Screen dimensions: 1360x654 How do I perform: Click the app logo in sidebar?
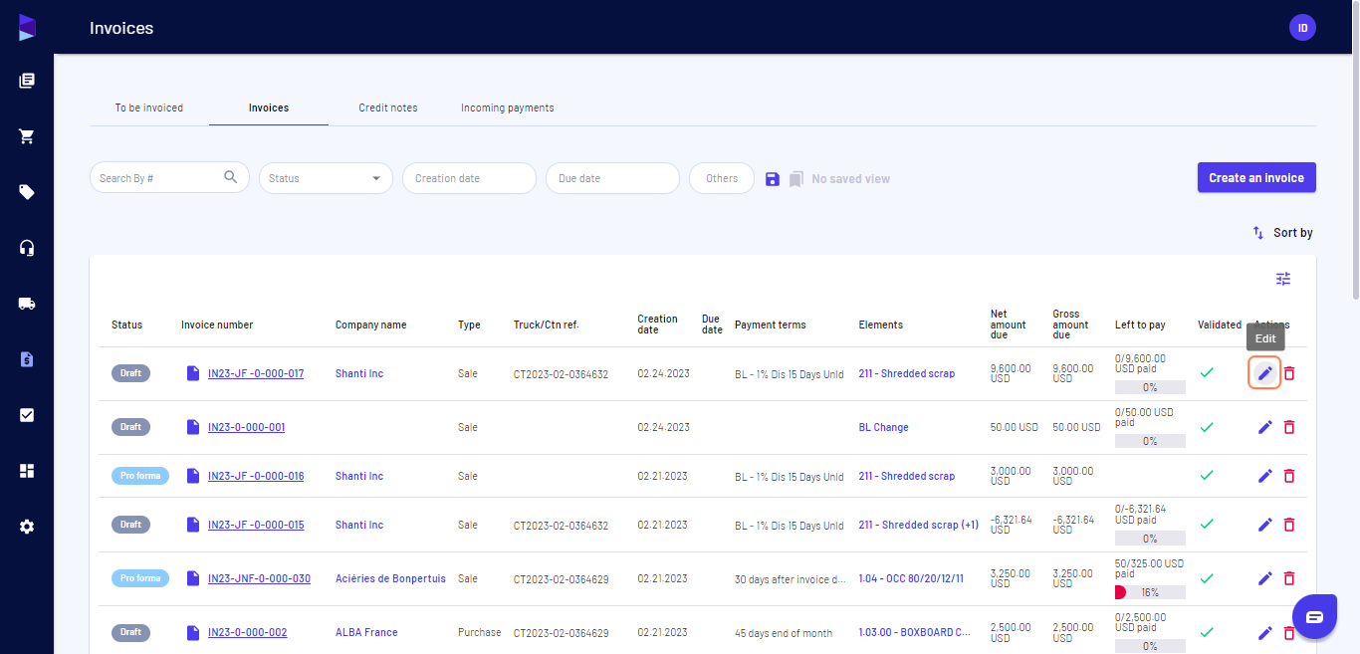(x=27, y=28)
